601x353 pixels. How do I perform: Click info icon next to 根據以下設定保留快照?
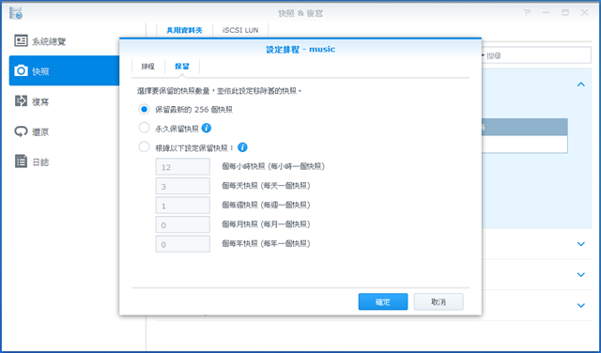(x=242, y=147)
